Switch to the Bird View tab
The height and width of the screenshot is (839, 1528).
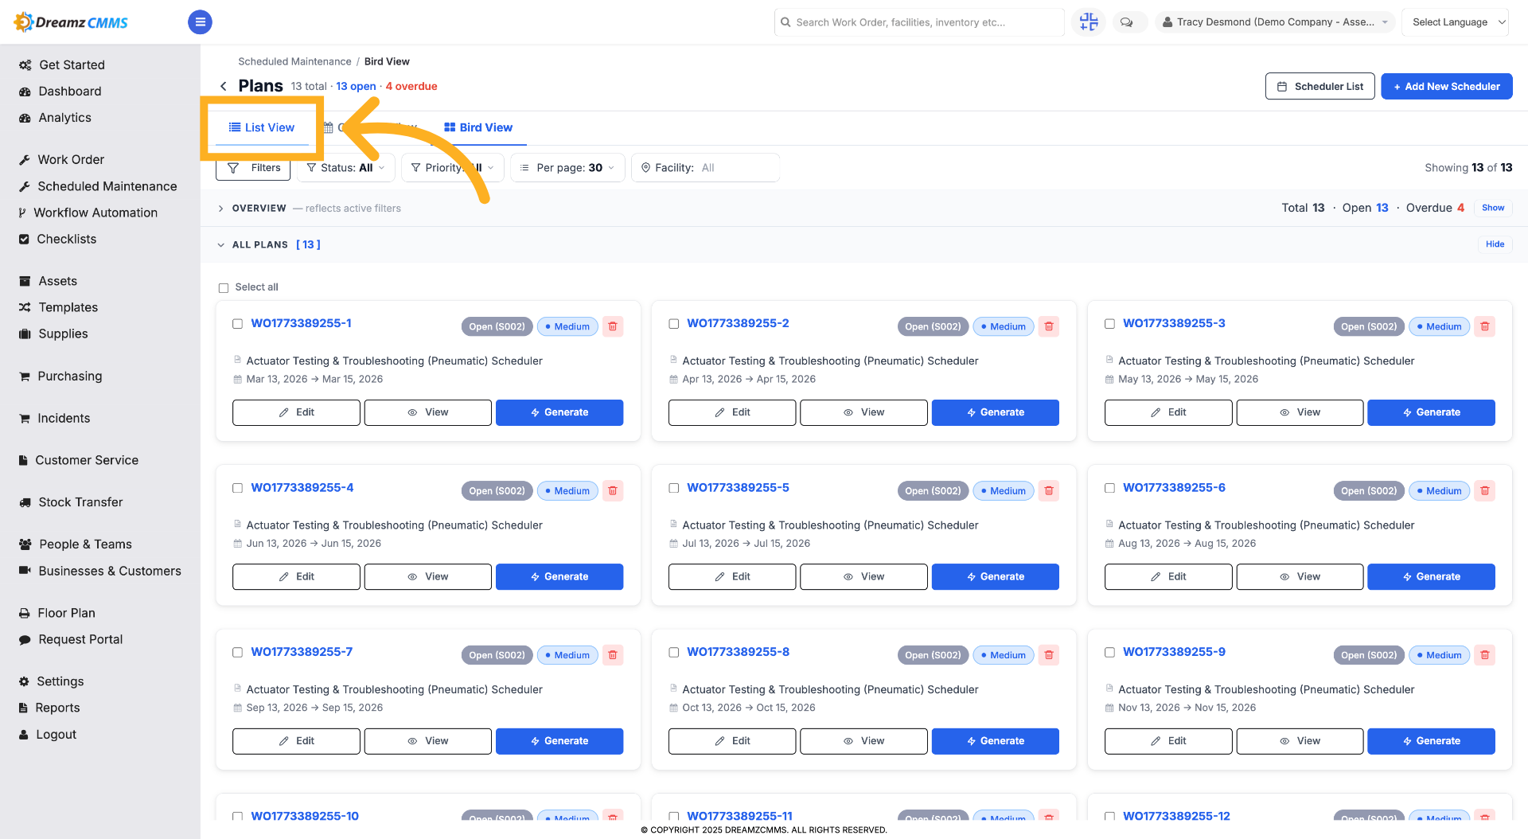(x=478, y=127)
